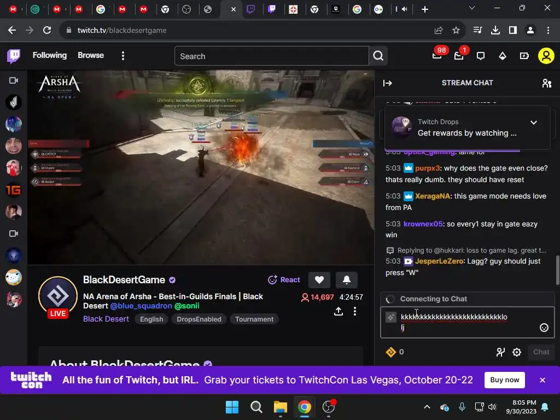Screen dimensions: 560x420
Task: Open the Twitch home logo
Action: point(14,56)
